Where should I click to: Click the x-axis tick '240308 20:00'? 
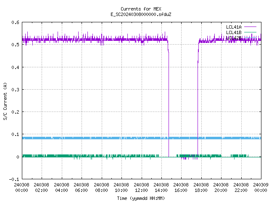tap(221, 187)
